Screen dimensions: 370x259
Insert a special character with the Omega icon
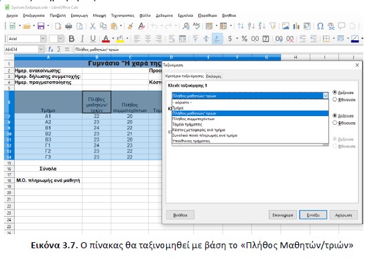tap(320, 26)
